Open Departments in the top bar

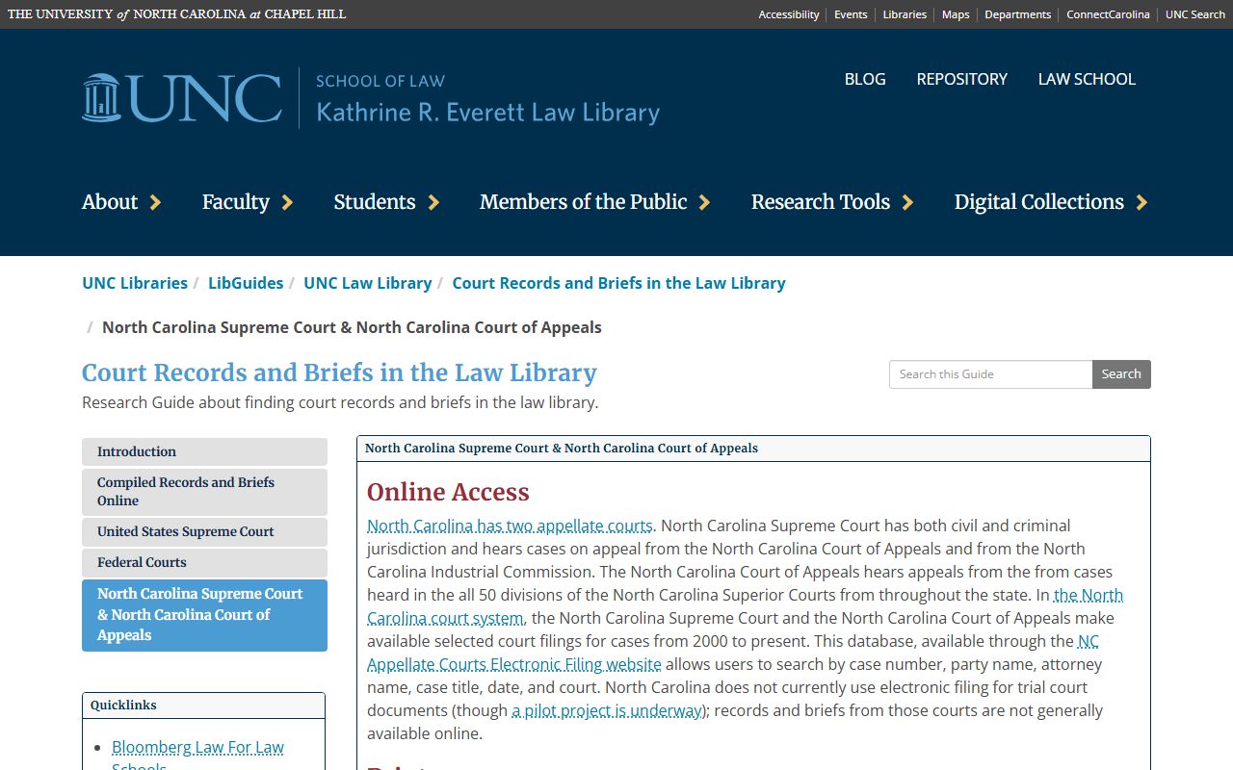coord(1017,14)
